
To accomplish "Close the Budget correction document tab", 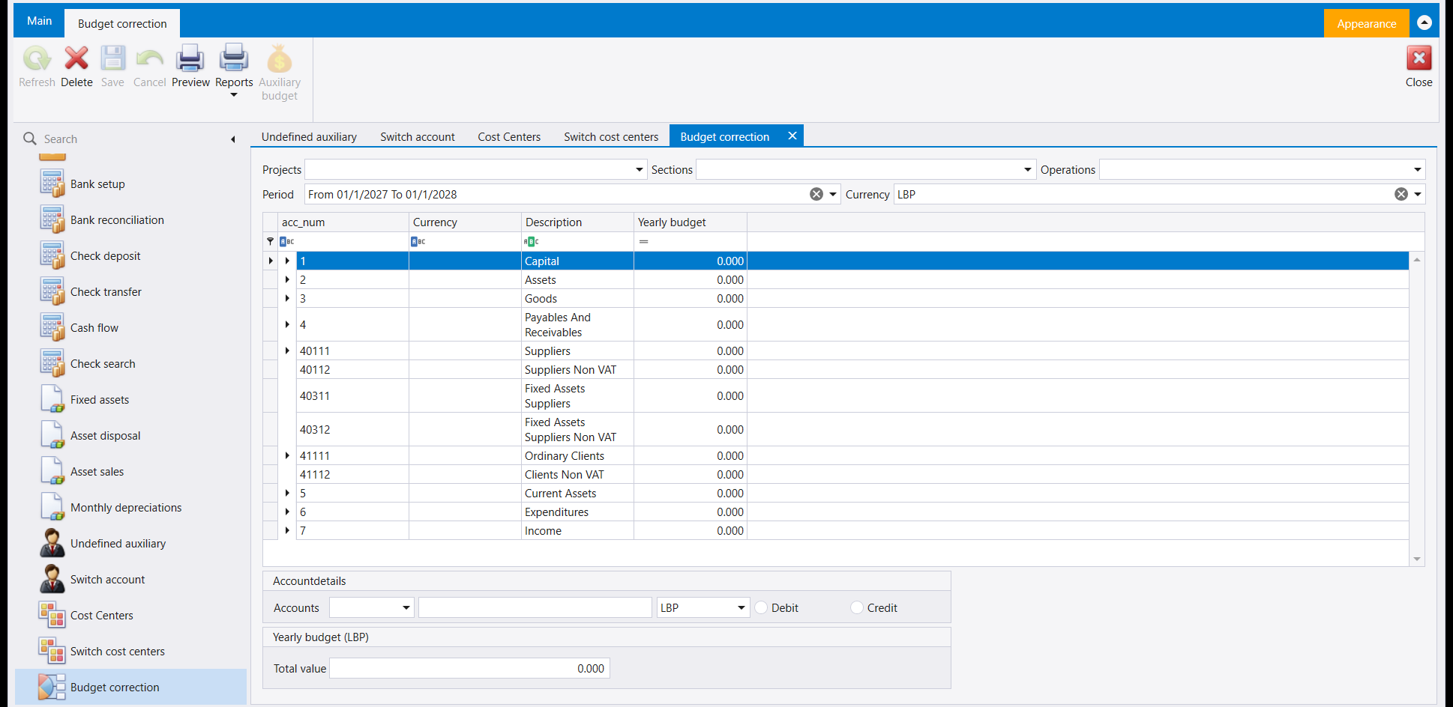I will point(792,136).
